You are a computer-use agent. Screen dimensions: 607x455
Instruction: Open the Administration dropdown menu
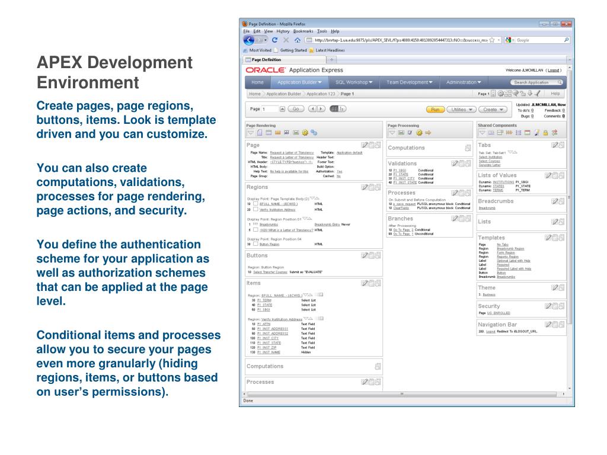pyautogui.click(x=464, y=82)
